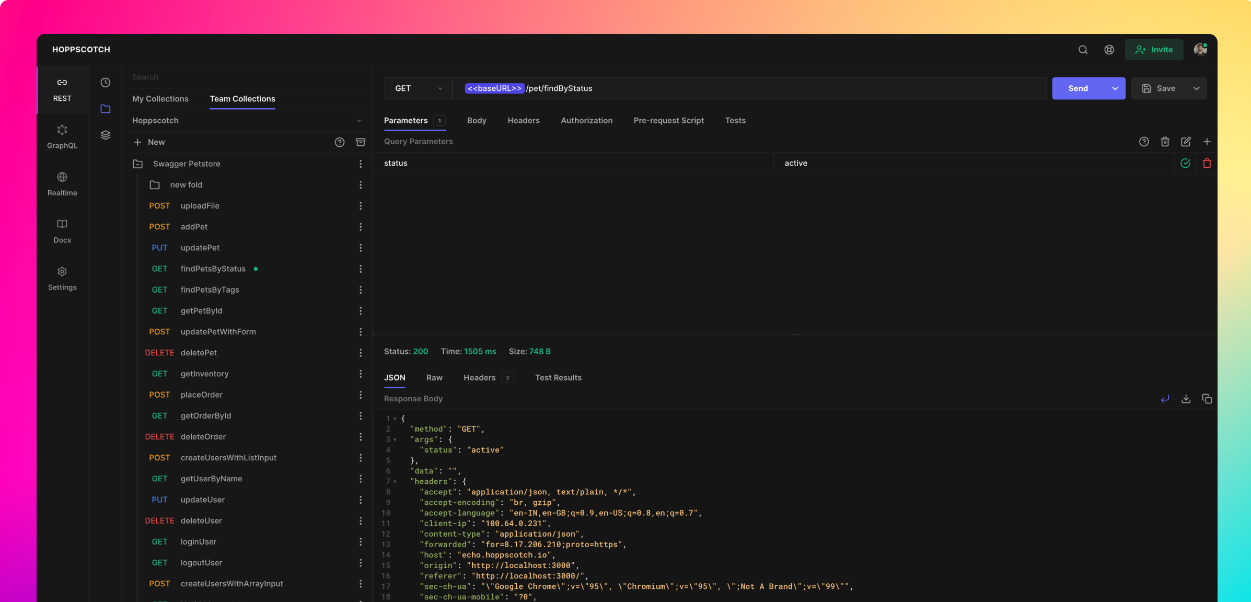Open the Save options dropdown arrow
The width and height of the screenshot is (1251, 602).
point(1196,88)
